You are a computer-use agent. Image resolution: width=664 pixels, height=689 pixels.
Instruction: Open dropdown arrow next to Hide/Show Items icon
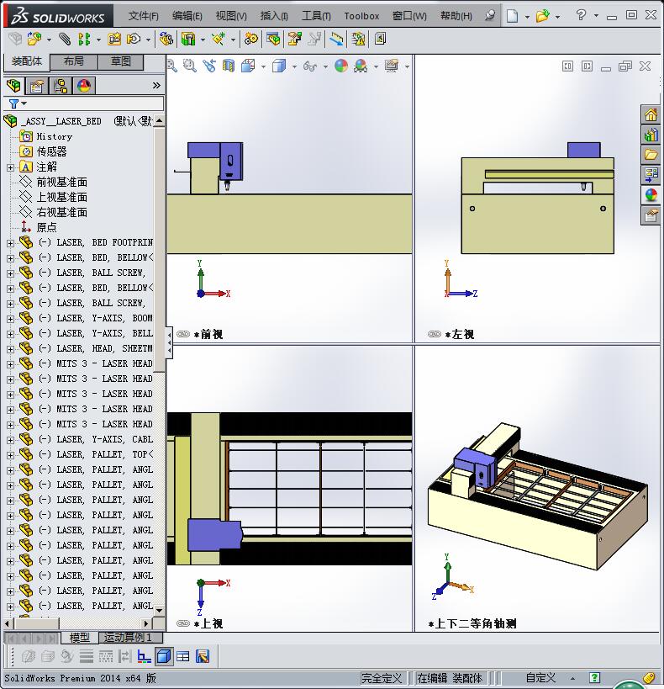[325, 66]
